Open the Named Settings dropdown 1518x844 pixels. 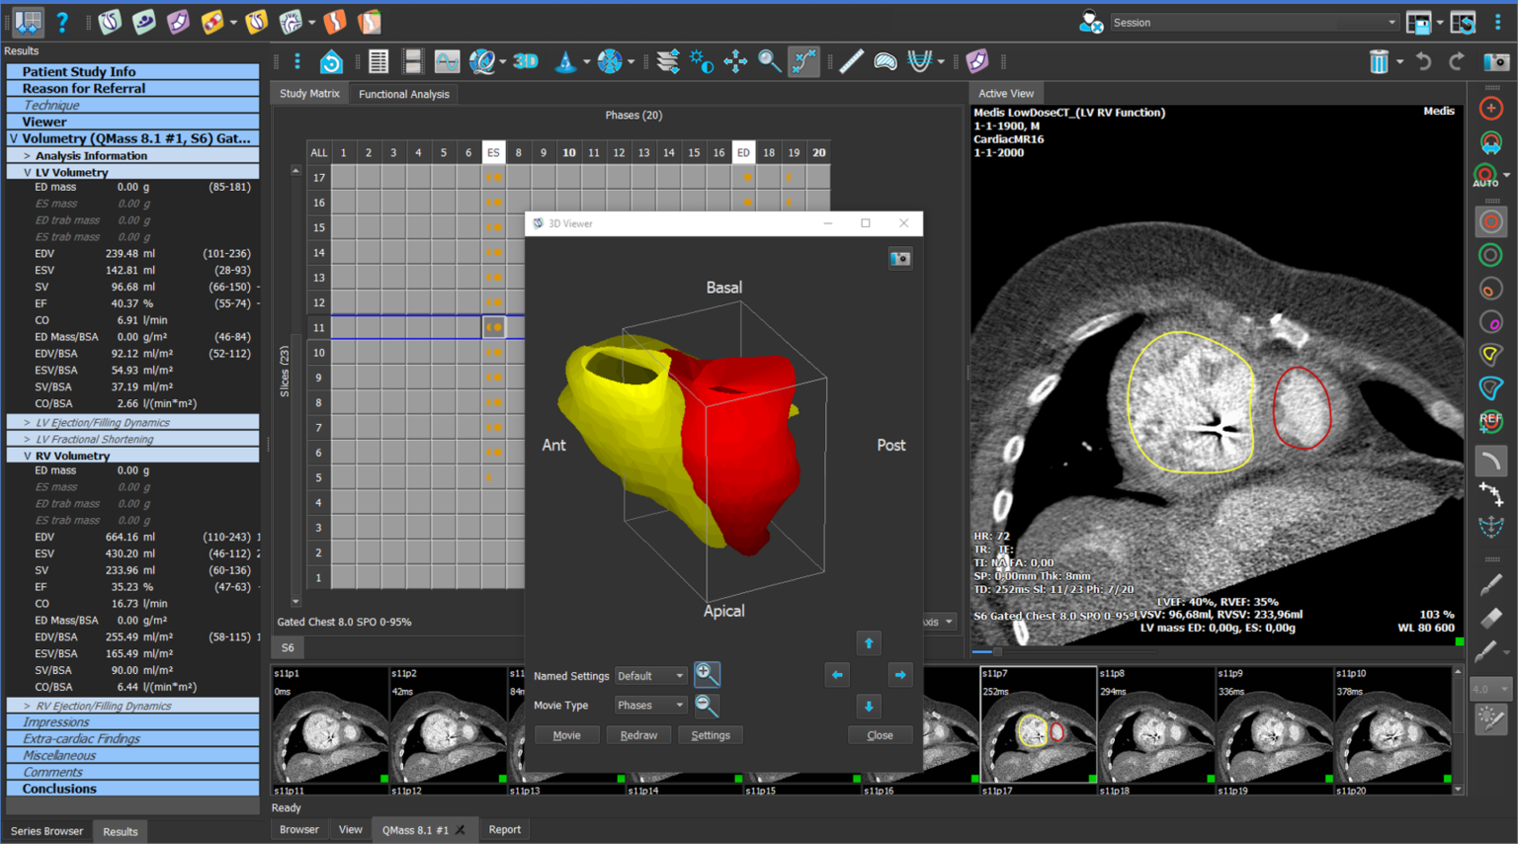[650, 676]
